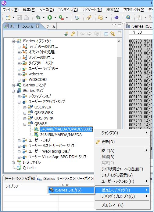The height and width of the screenshot is (212, 154).
Task: Select job 348450/MAEDA/MAEDA
Action: point(61,135)
